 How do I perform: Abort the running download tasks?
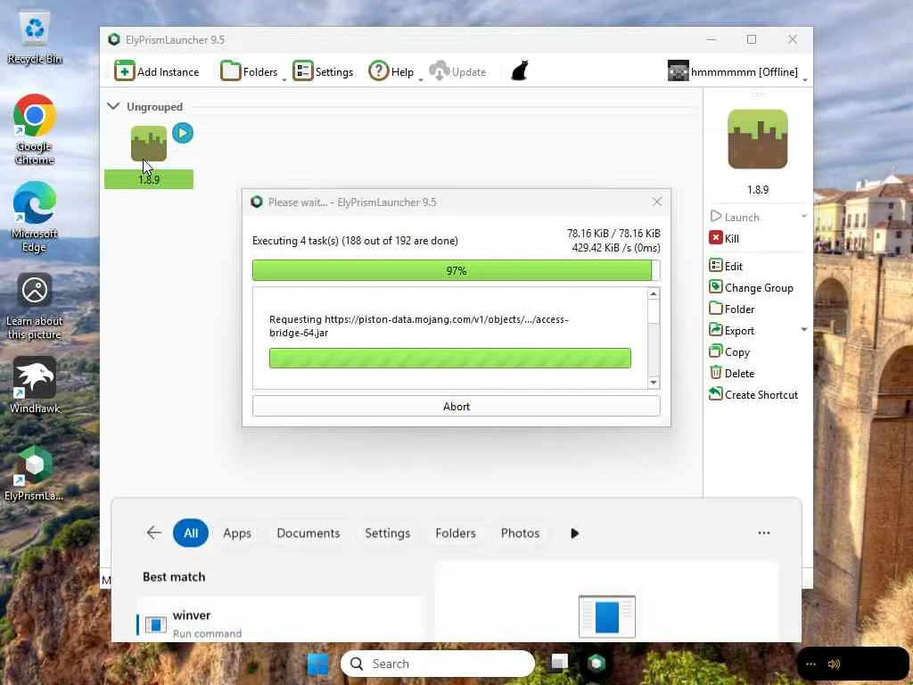(456, 406)
